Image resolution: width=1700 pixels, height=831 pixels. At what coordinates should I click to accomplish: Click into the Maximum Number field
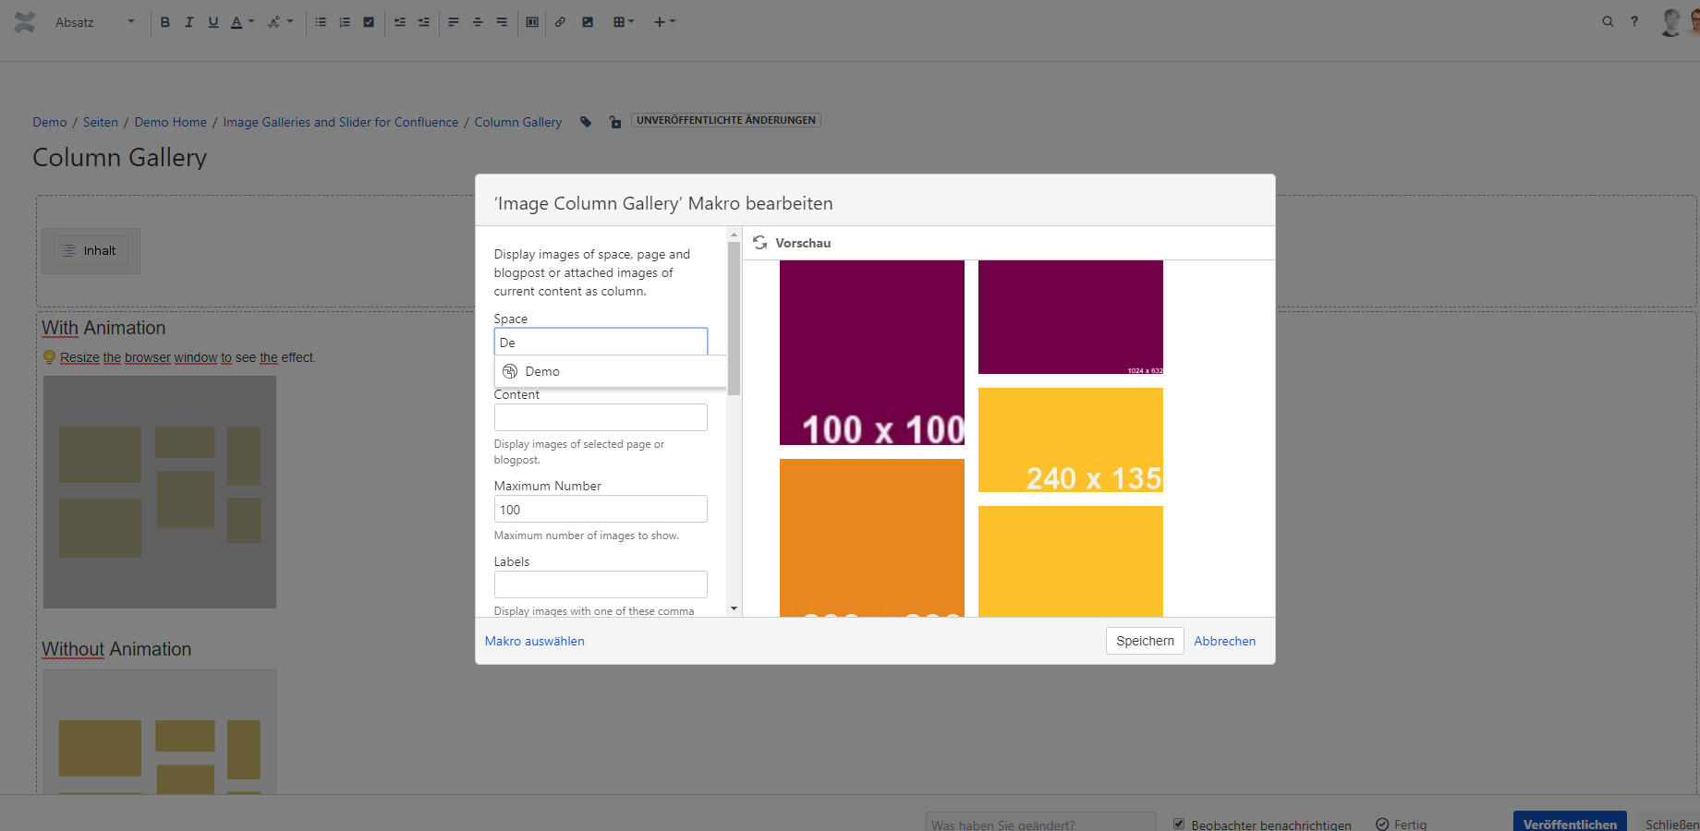(x=601, y=510)
